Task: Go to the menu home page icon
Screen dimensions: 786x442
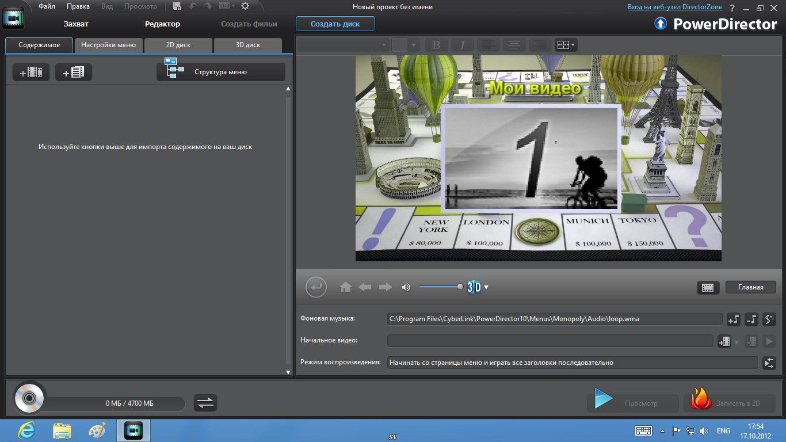Action: (x=346, y=287)
